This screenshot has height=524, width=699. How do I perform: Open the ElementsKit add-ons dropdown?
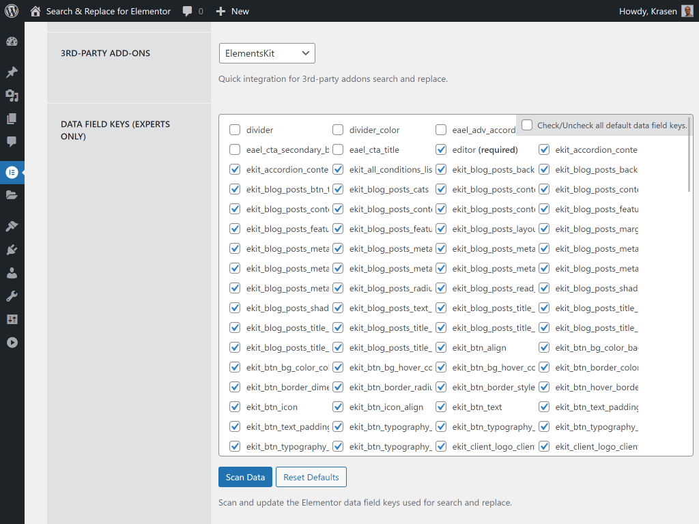pos(267,53)
